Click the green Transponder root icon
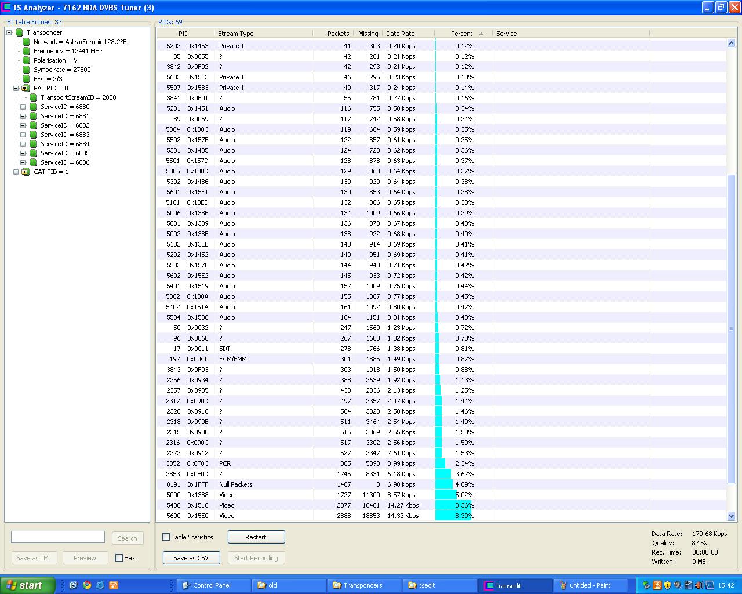Screen dimensions: 742x594 (19, 32)
